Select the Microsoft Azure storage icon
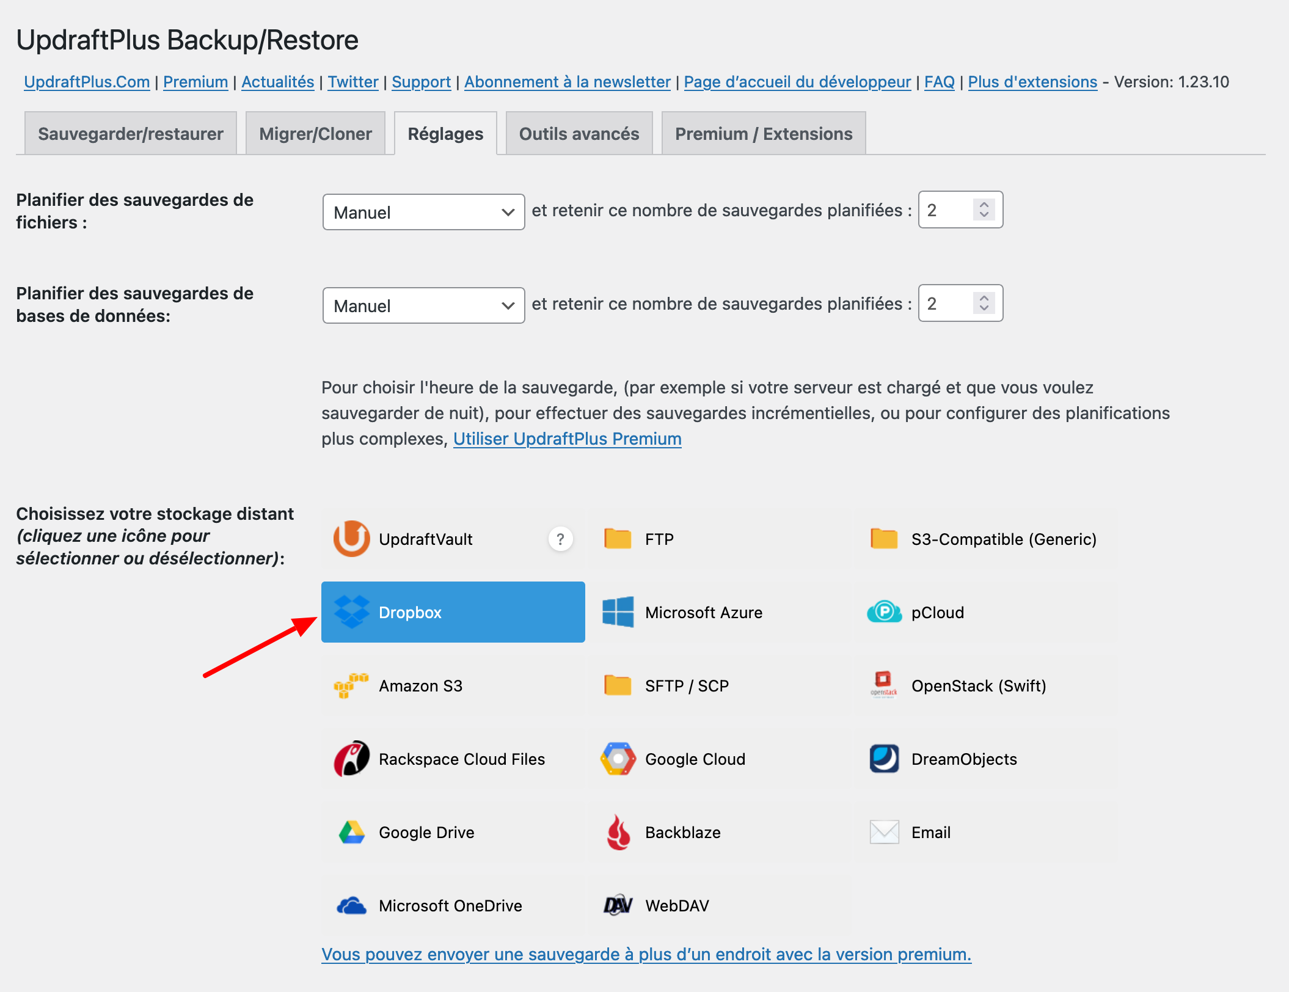1289x992 pixels. pyautogui.click(x=703, y=612)
